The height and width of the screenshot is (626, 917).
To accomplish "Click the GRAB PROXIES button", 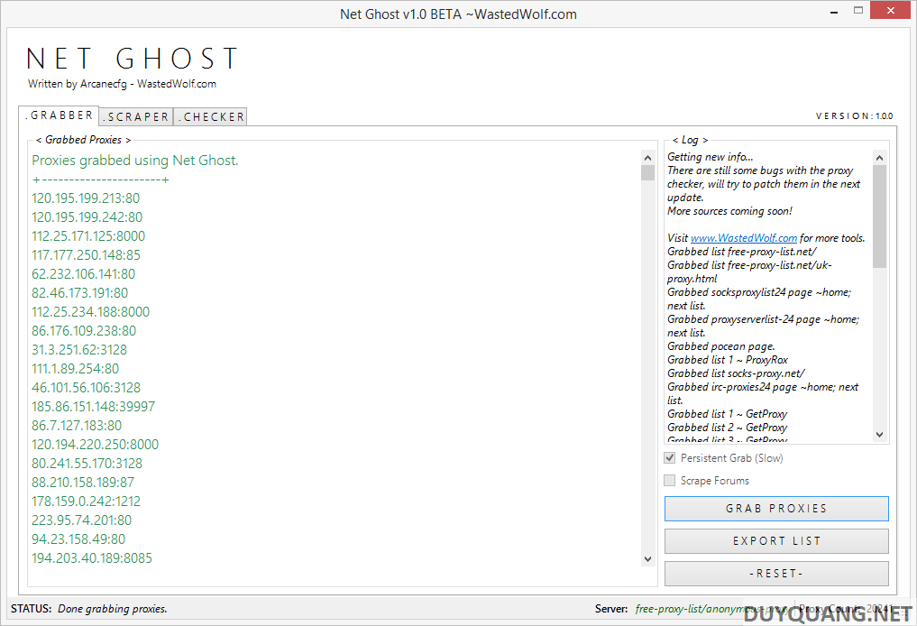I will pos(775,509).
